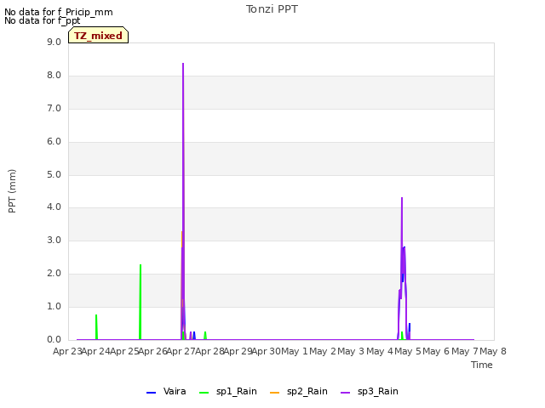545x408 pixels.
Task: Click the 9.0 y-axis tick label
Action: coord(54,42)
